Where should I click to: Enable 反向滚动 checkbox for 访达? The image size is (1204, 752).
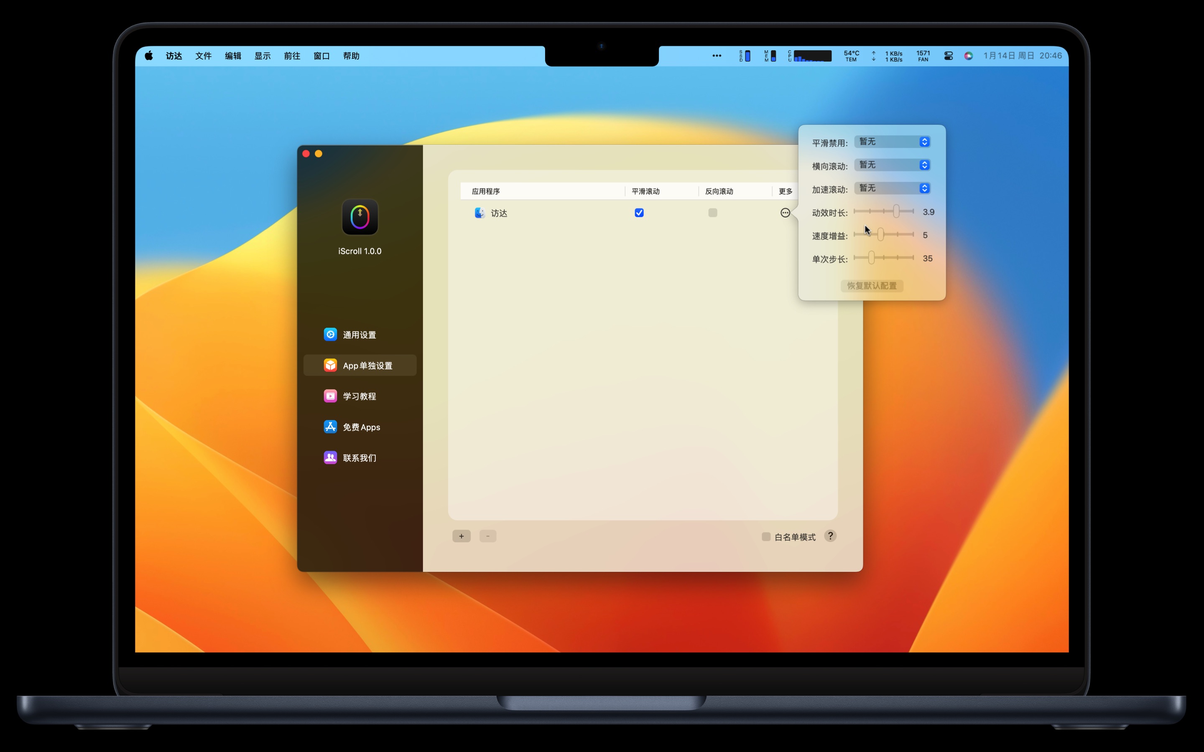click(712, 213)
